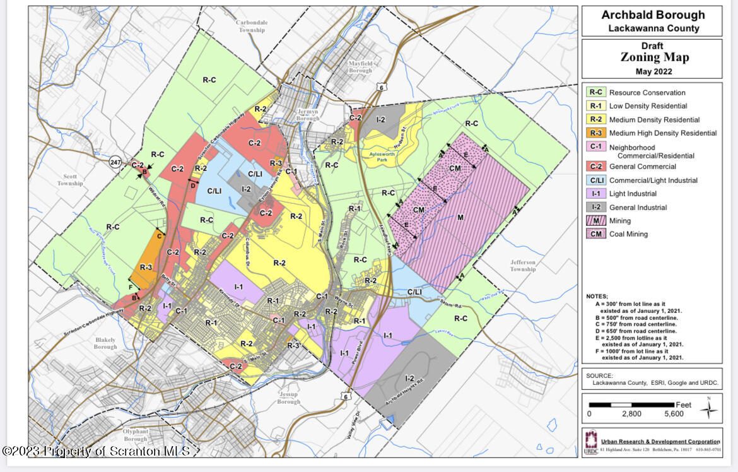Click the Urban Research & Development Corporation name
738x472 pixels.
(x=660, y=442)
